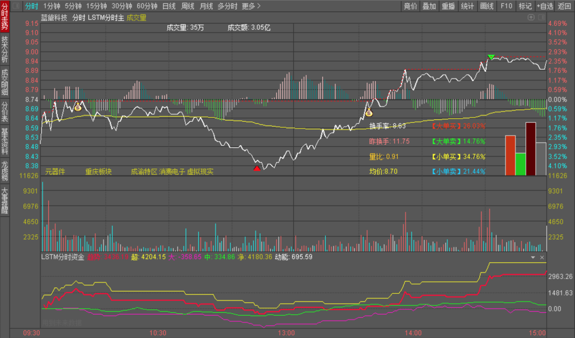The width and height of the screenshot is (575, 338).
Task: Select the 日线 daily chart tab
Action: pos(168,6)
